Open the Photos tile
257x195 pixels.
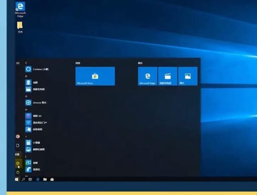(187, 76)
